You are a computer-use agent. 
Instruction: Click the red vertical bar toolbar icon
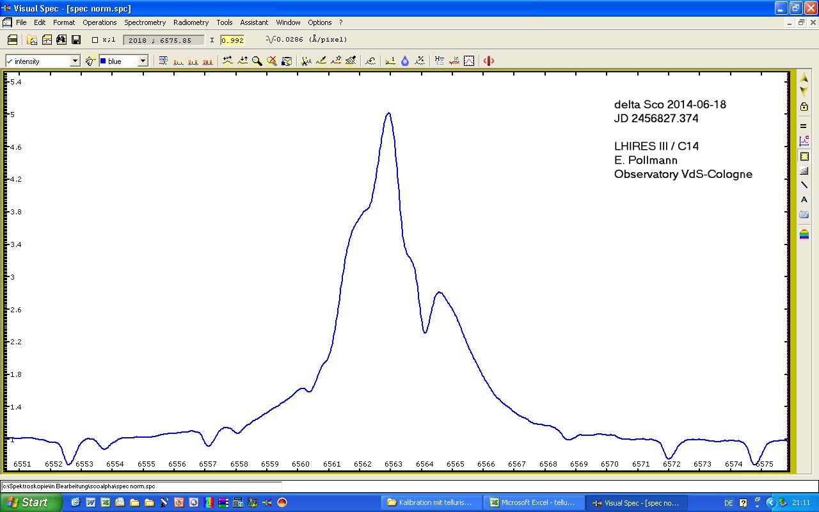point(488,61)
